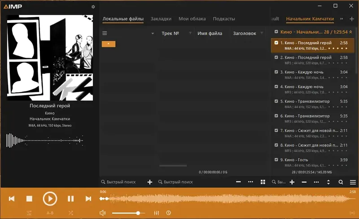The width and height of the screenshot is (359, 219).
Task: Toggle A-B repeat section
Action: tap(50, 213)
